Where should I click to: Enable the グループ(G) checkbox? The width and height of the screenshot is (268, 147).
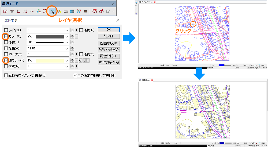[6, 54]
